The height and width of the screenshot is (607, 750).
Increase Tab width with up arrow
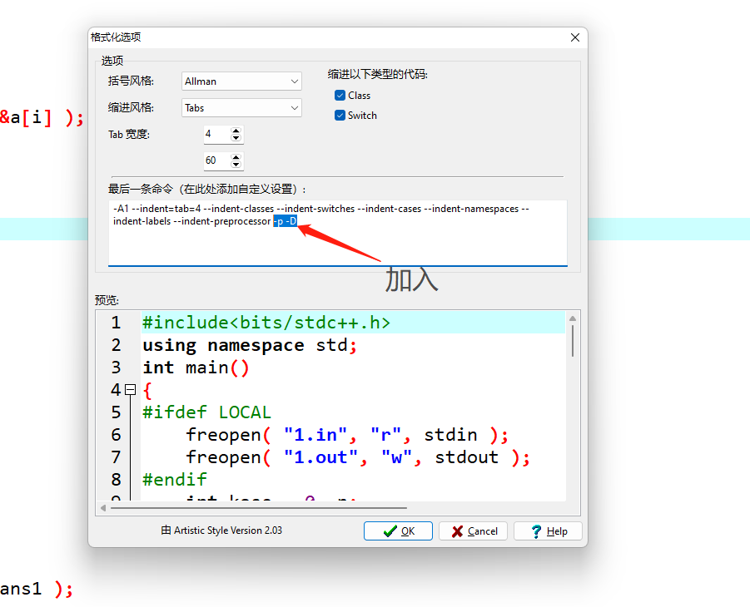point(236,131)
